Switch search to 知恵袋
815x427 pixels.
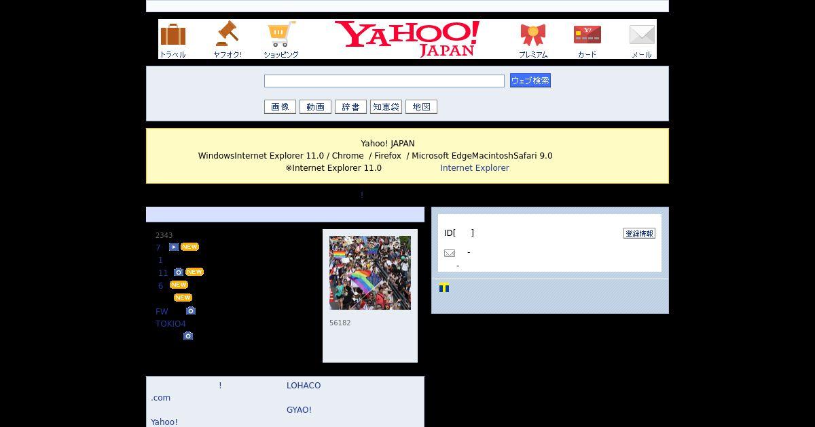(386, 106)
